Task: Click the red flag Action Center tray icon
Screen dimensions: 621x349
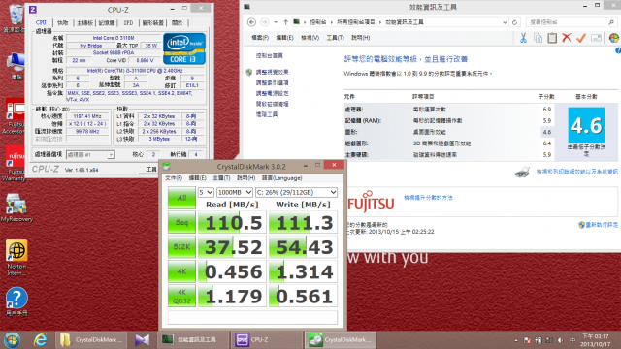Action: point(527,340)
